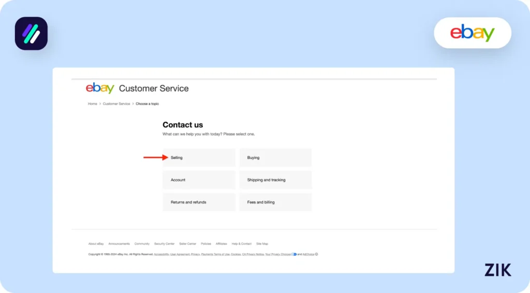Choose Shipping and tracking topic
Screen dimensions: 530x293
click(275, 180)
